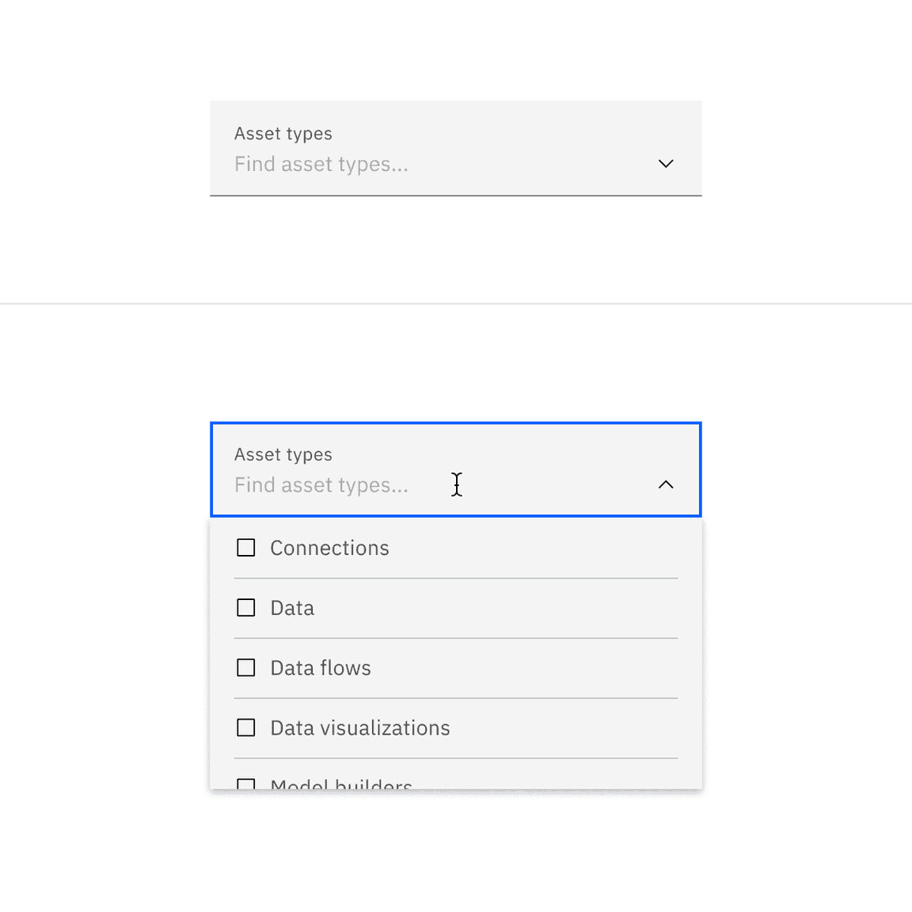Check the Connections checkbox
Viewport: 912px width, 912px height.
[245, 547]
